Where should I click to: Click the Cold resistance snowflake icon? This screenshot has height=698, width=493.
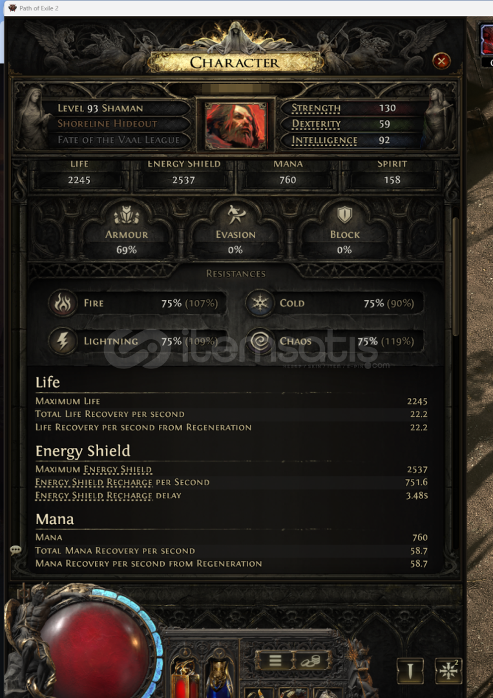tap(259, 303)
